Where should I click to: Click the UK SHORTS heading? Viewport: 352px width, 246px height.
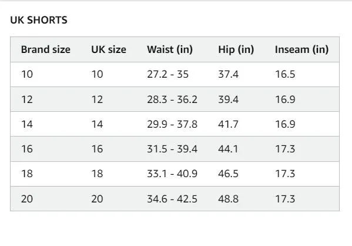[x=39, y=20]
